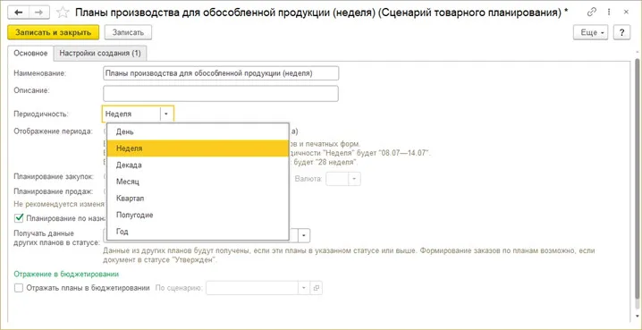
Task: Click the Периодичность field showing Неделя
Action: [131, 114]
